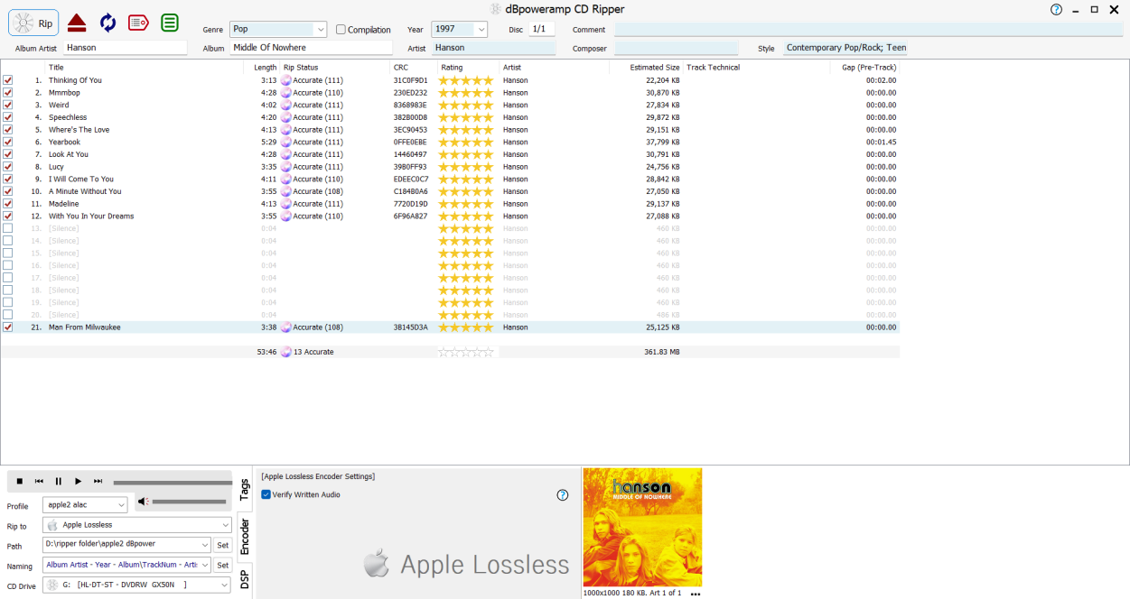Click the Set button next to Path
1130x599 pixels.
point(222,545)
